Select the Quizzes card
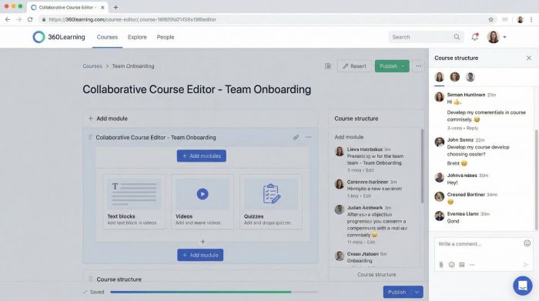 [271, 202]
